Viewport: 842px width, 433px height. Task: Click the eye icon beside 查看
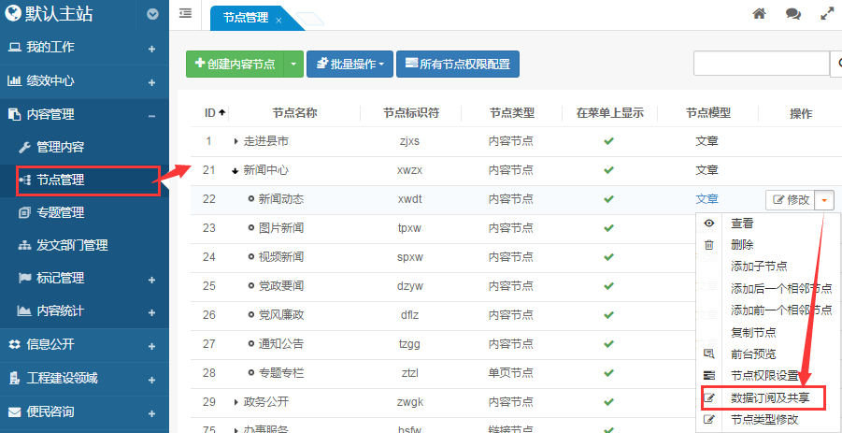point(709,224)
